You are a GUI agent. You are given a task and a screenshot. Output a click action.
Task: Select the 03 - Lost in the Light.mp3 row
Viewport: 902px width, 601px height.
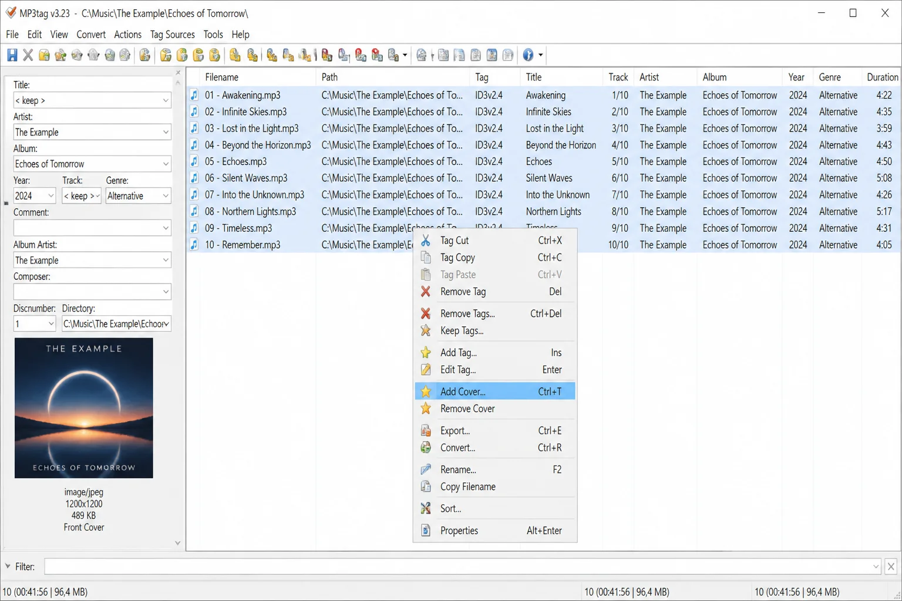pyautogui.click(x=544, y=129)
